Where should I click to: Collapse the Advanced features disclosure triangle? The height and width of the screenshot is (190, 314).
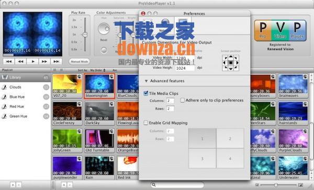point(146,81)
